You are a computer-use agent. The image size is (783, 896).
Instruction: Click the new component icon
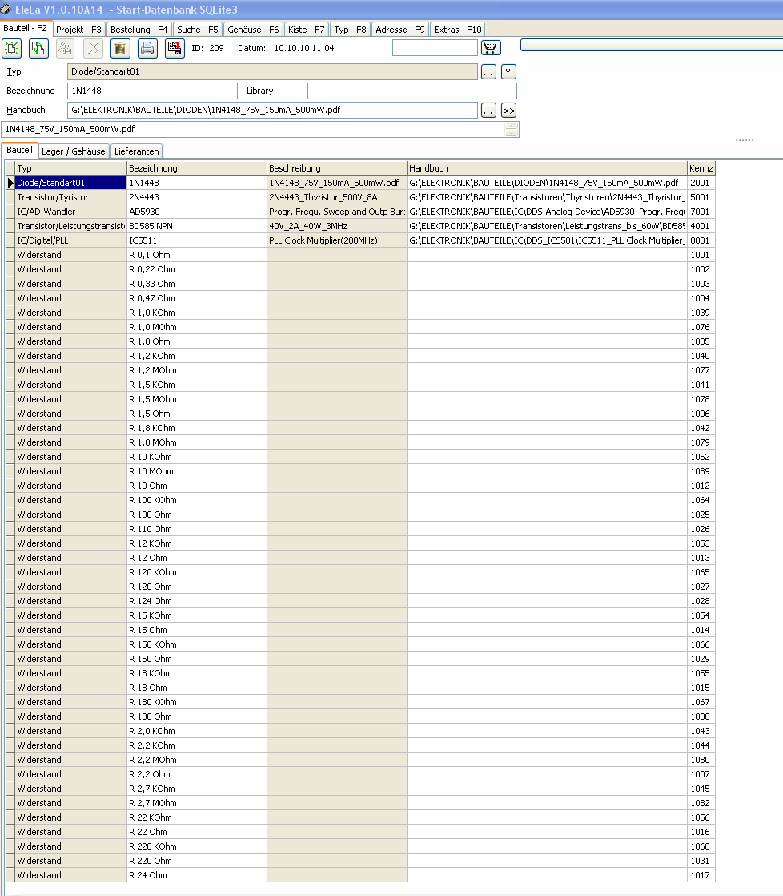click(x=12, y=49)
